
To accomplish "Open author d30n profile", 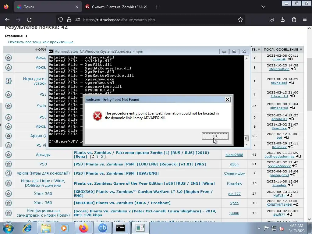I will (x=234, y=164).
